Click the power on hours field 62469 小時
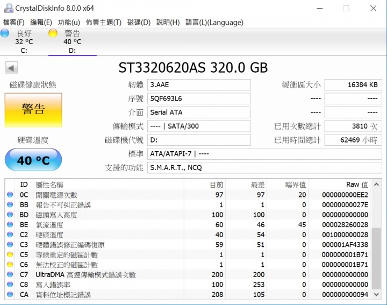The width and height of the screenshot is (387, 305). point(353,140)
